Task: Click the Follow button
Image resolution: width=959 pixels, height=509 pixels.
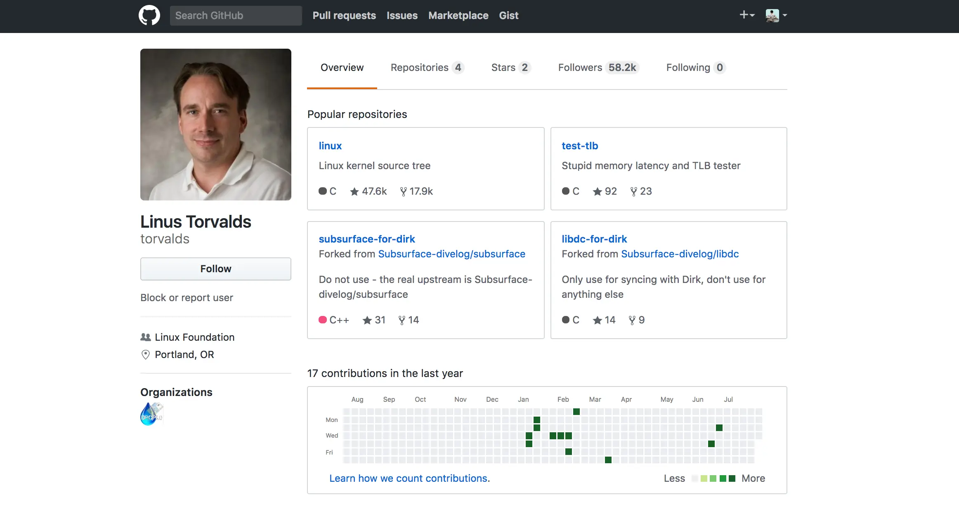Action: (x=215, y=269)
